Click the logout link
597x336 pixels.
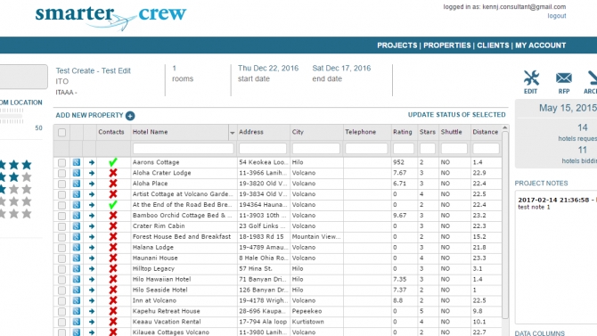(557, 16)
